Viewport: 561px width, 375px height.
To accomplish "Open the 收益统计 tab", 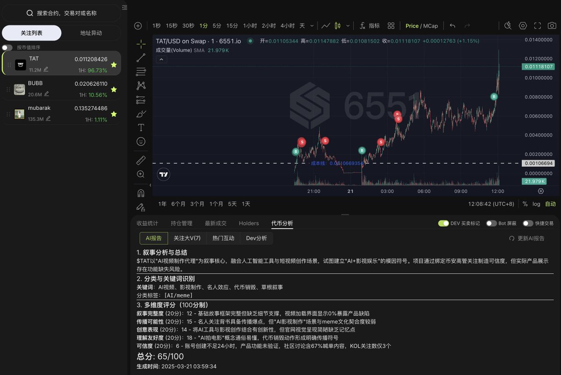I will click(147, 223).
